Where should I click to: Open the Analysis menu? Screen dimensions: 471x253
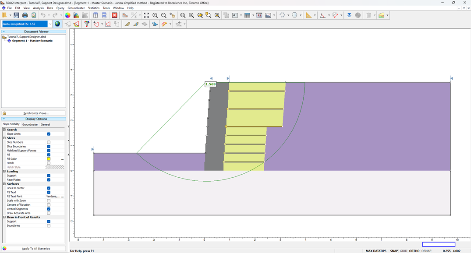click(x=38, y=8)
